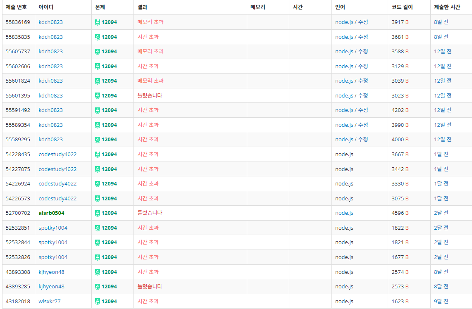
Task: Click the tier badge icon in submission 55602606 row
Action: tap(97, 66)
